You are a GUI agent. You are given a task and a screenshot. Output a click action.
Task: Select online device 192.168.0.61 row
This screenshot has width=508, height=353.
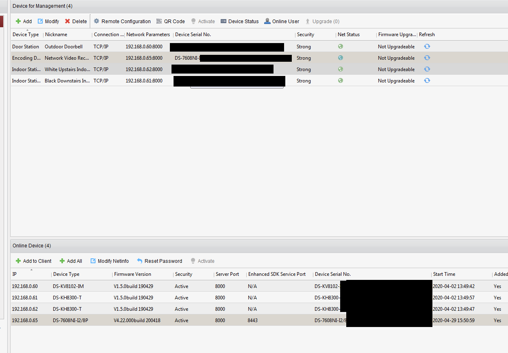pos(122,298)
